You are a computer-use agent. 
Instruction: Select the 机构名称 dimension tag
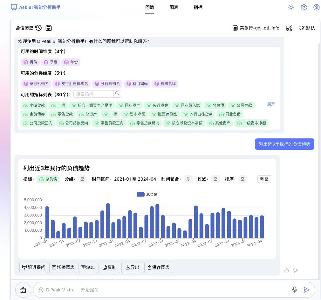(165, 84)
